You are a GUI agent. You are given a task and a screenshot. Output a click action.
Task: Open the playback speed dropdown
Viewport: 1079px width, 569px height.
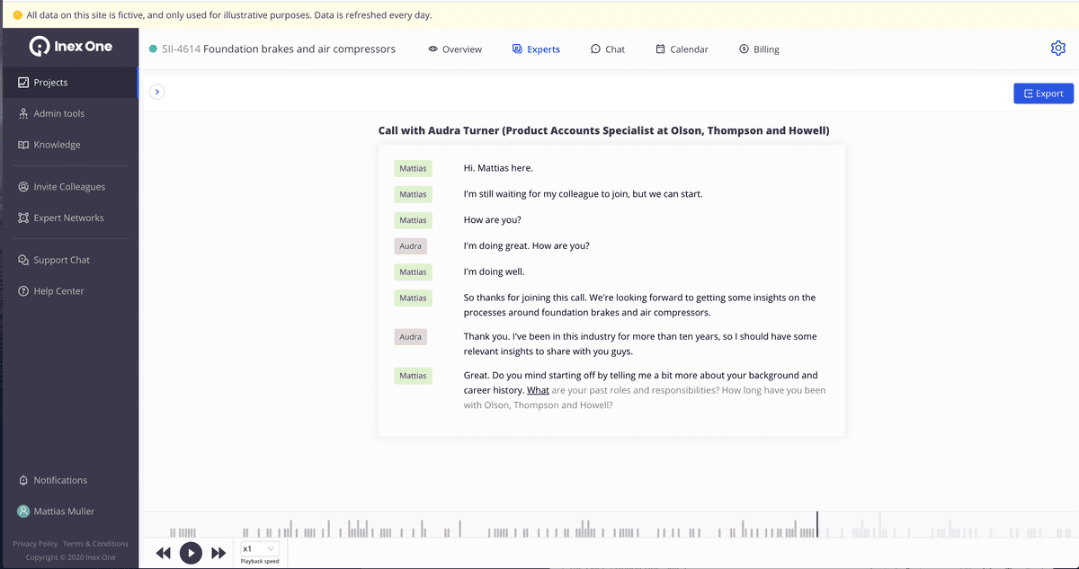257,548
